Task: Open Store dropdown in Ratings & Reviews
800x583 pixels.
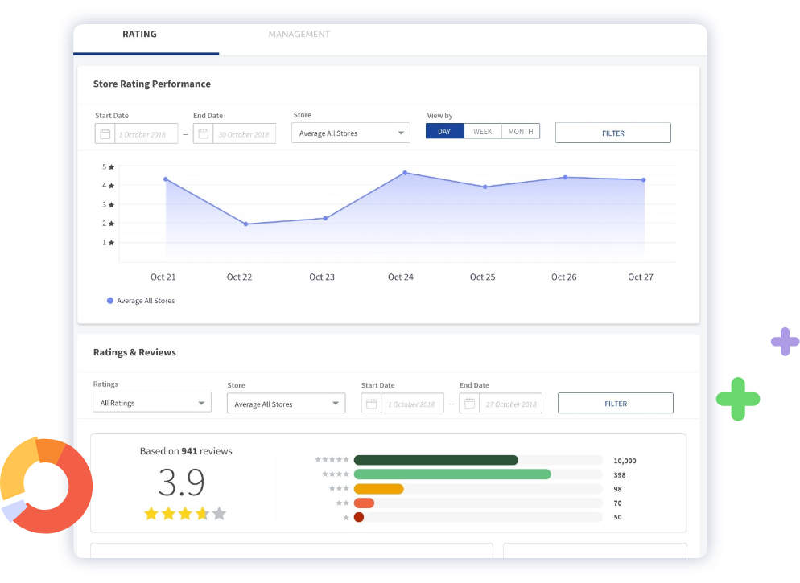Action: click(286, 404)
